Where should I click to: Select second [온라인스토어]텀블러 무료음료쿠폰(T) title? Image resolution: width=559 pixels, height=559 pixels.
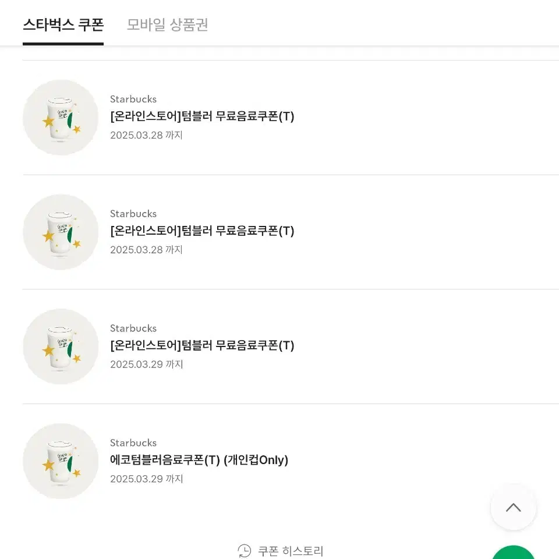coord(202,231)
